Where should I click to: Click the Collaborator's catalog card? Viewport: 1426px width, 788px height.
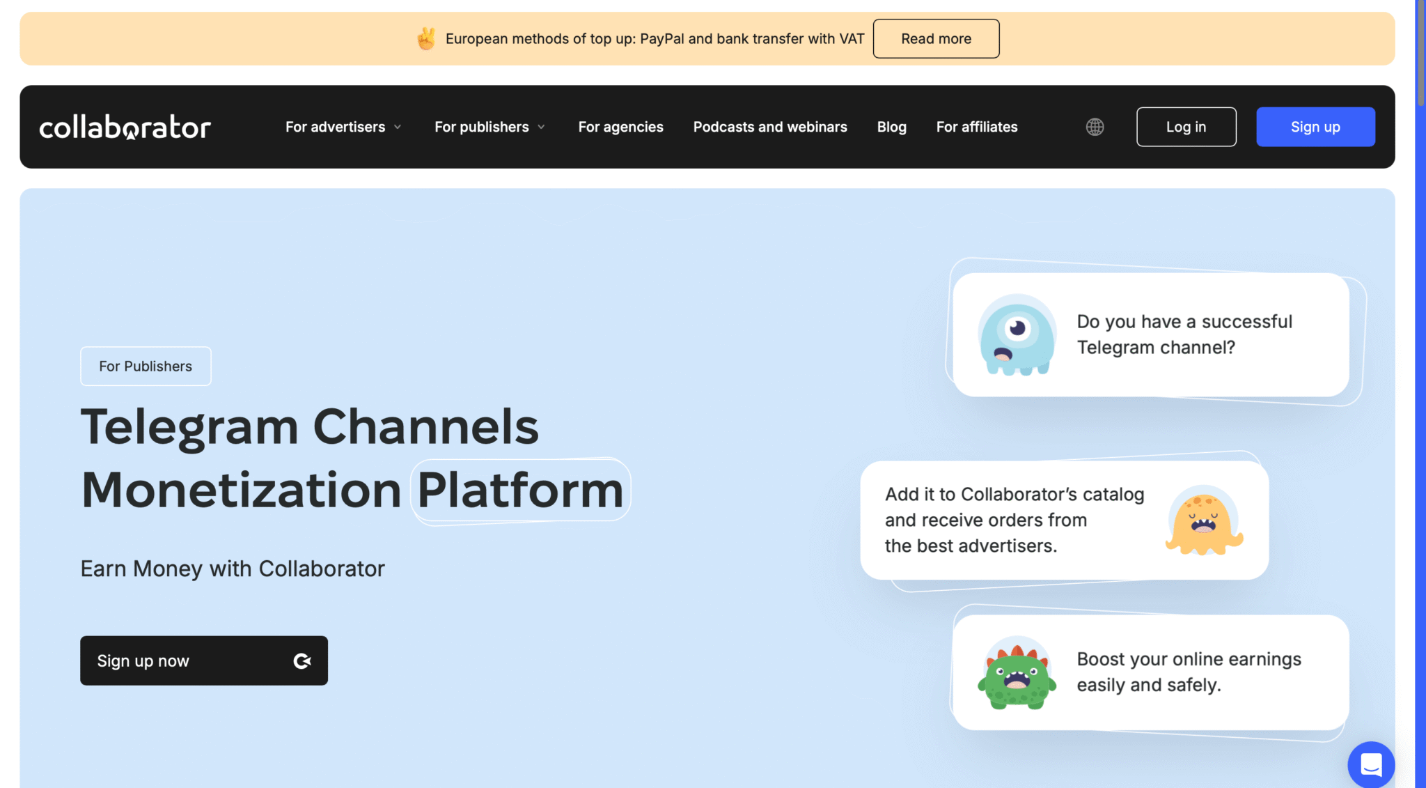click(1064, 520)
